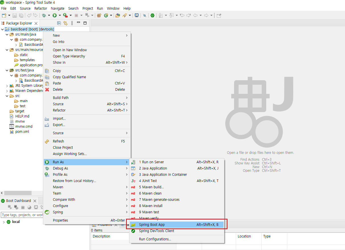
Task: Click the Boot Dashboard stop icon
Action: 23,207
